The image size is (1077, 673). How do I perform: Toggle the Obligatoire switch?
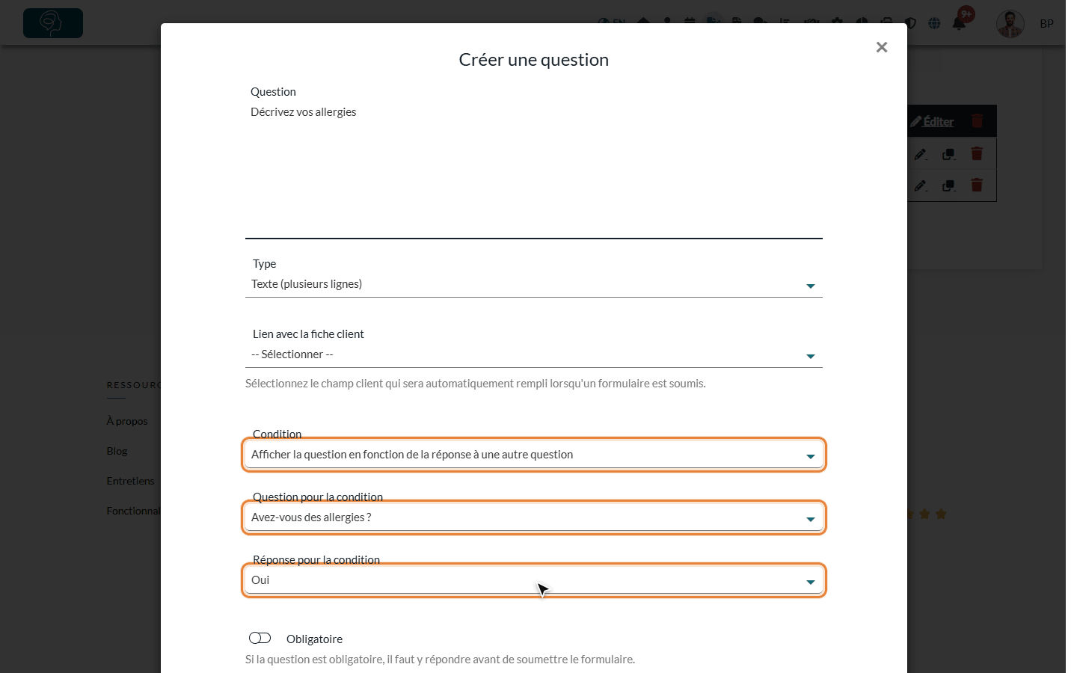coord(260,638)
